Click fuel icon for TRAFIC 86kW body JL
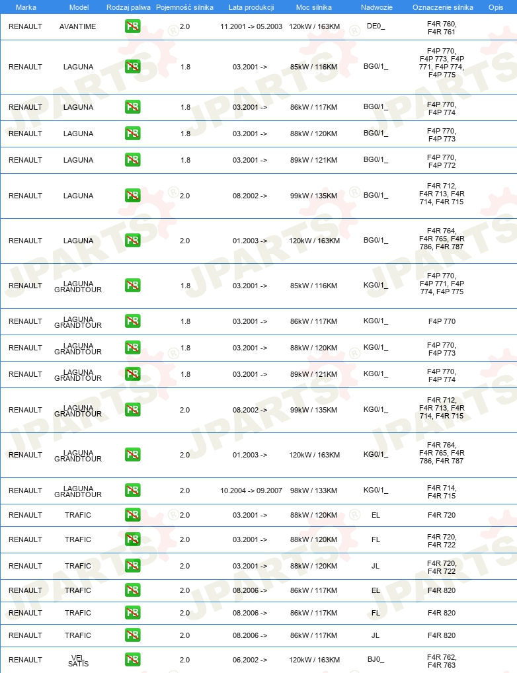 133,635
